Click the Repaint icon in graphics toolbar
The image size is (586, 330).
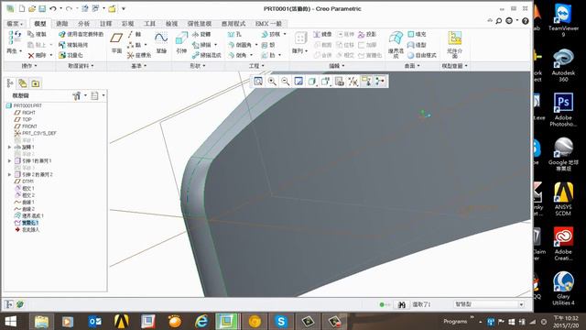click(x=298, y=82)
